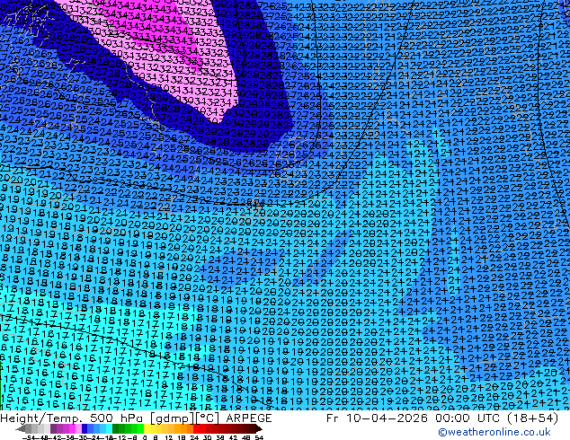Click the ARPEGE model name label

(249, 418)
